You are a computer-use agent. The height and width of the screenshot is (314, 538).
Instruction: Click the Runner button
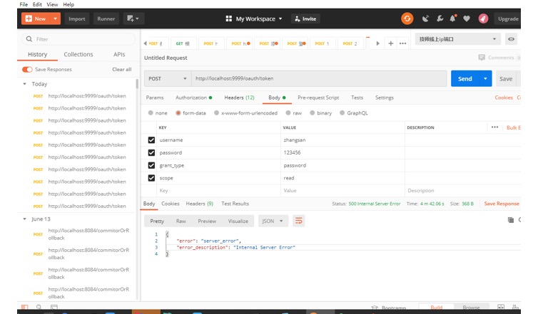106,19
